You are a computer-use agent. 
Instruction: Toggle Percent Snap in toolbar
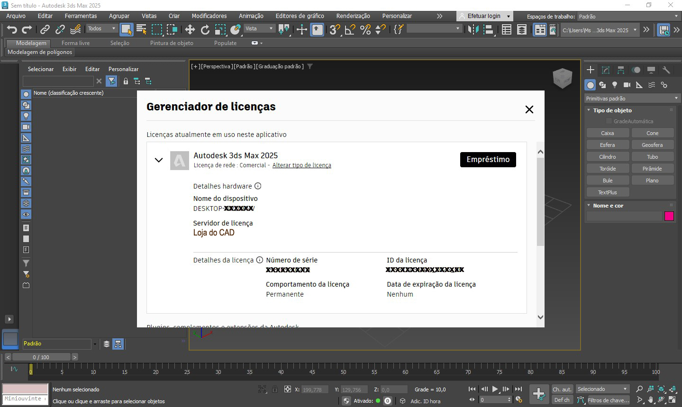pos(365,29)
